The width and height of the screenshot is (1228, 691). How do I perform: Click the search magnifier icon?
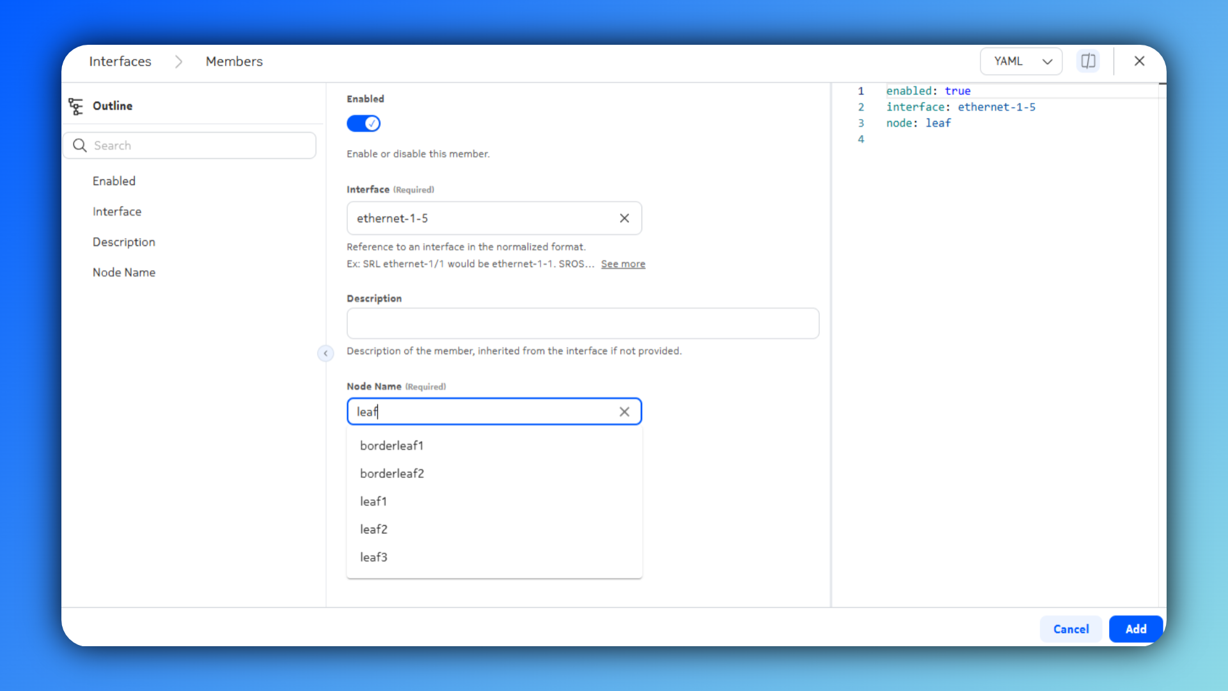tap(80, 145)
